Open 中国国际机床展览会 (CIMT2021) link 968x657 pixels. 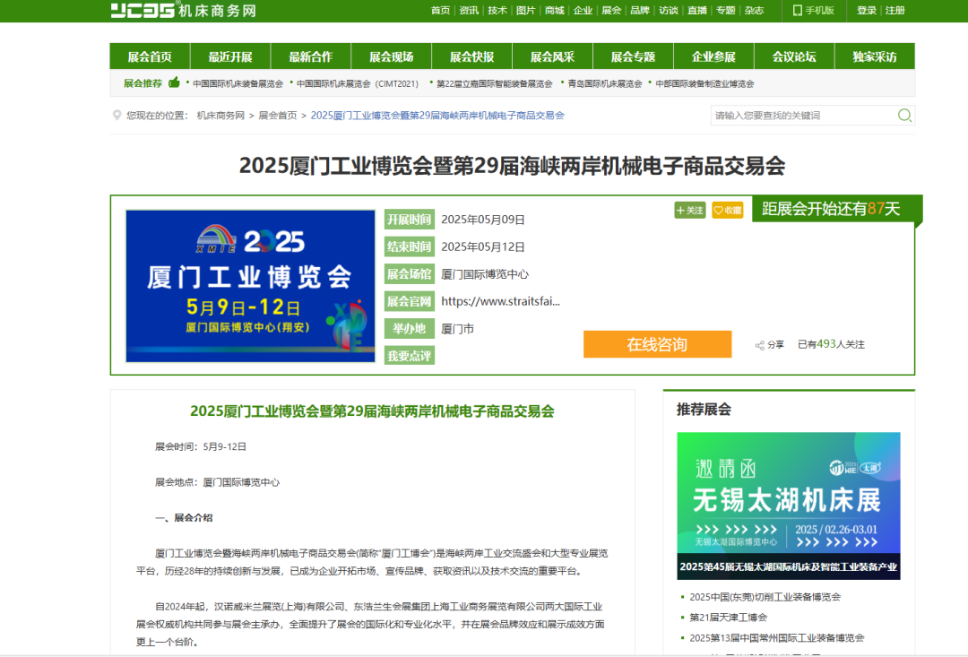coord(358,83)
